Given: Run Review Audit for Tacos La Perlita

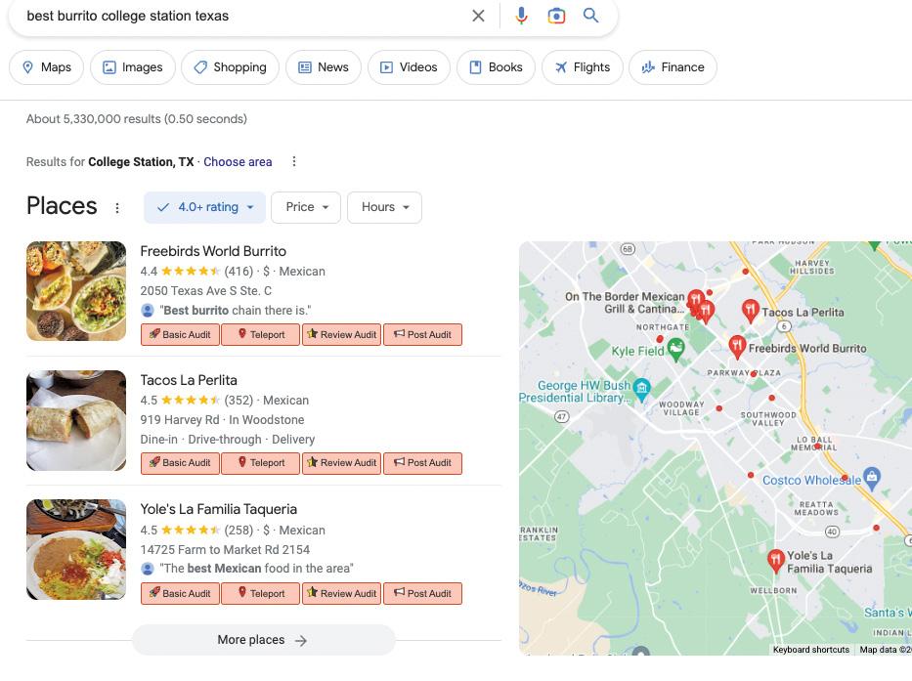Looking at the screenshot, I should pyautogui.click(x=342, y=463).
